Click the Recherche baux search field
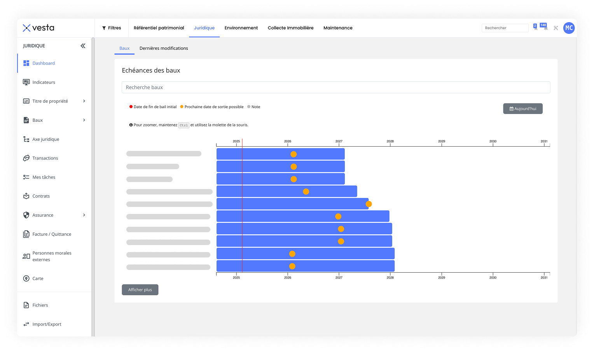Viewport: 594px width, 352px height. pos(336,88)
